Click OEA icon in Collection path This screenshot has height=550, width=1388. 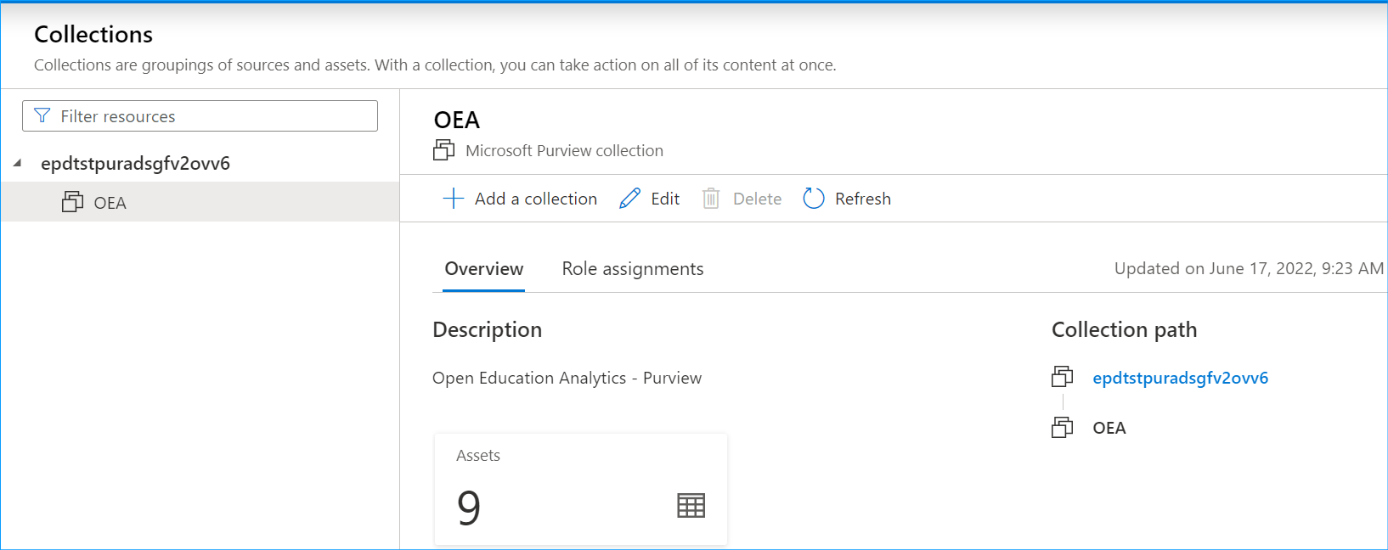(x=1062, y=427)
